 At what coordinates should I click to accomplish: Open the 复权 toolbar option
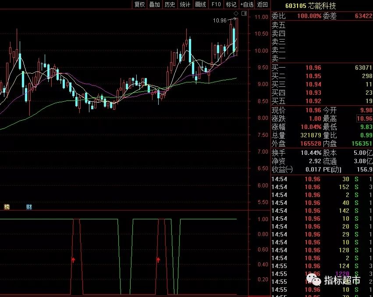tap(139, 4)
